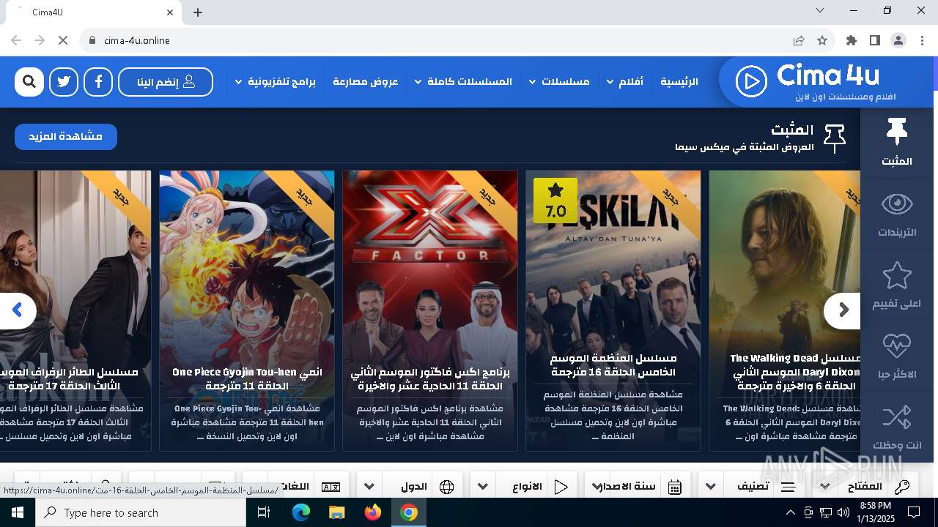The image size is (938, 527).
Task: Click the play icon of الانواع filter
Action: point(561,487)
